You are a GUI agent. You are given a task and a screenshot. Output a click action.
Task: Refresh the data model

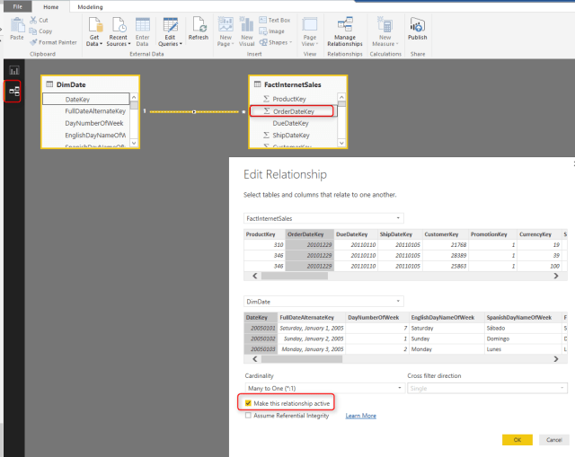point(199,29)
